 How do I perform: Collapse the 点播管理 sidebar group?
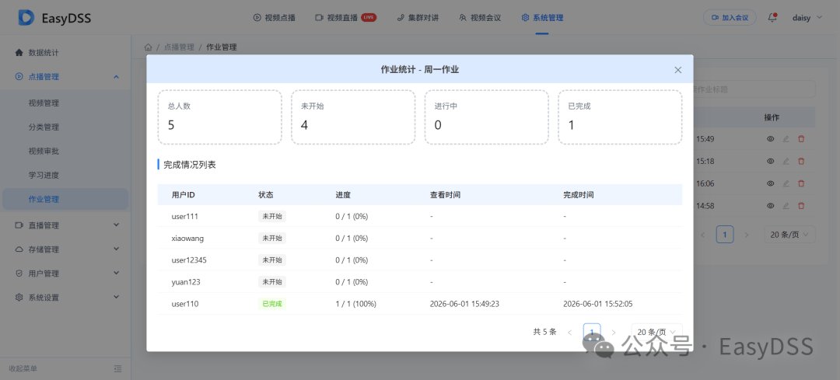[x=65, y=76]
